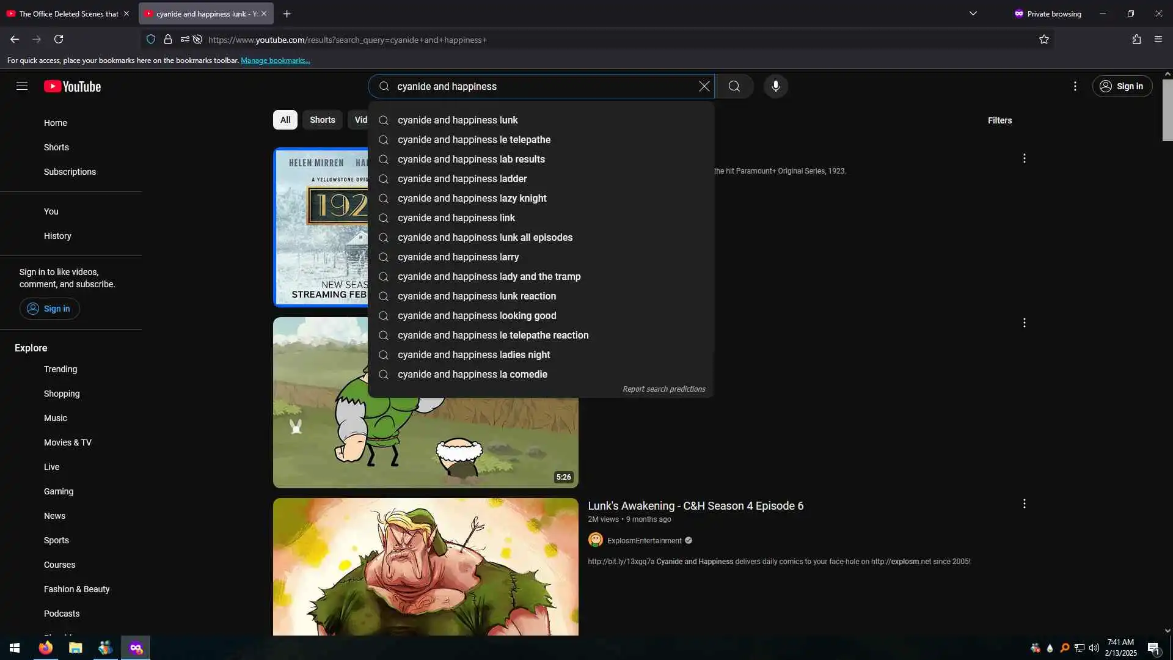Open the Firefox application menu

pos(1158,40)
